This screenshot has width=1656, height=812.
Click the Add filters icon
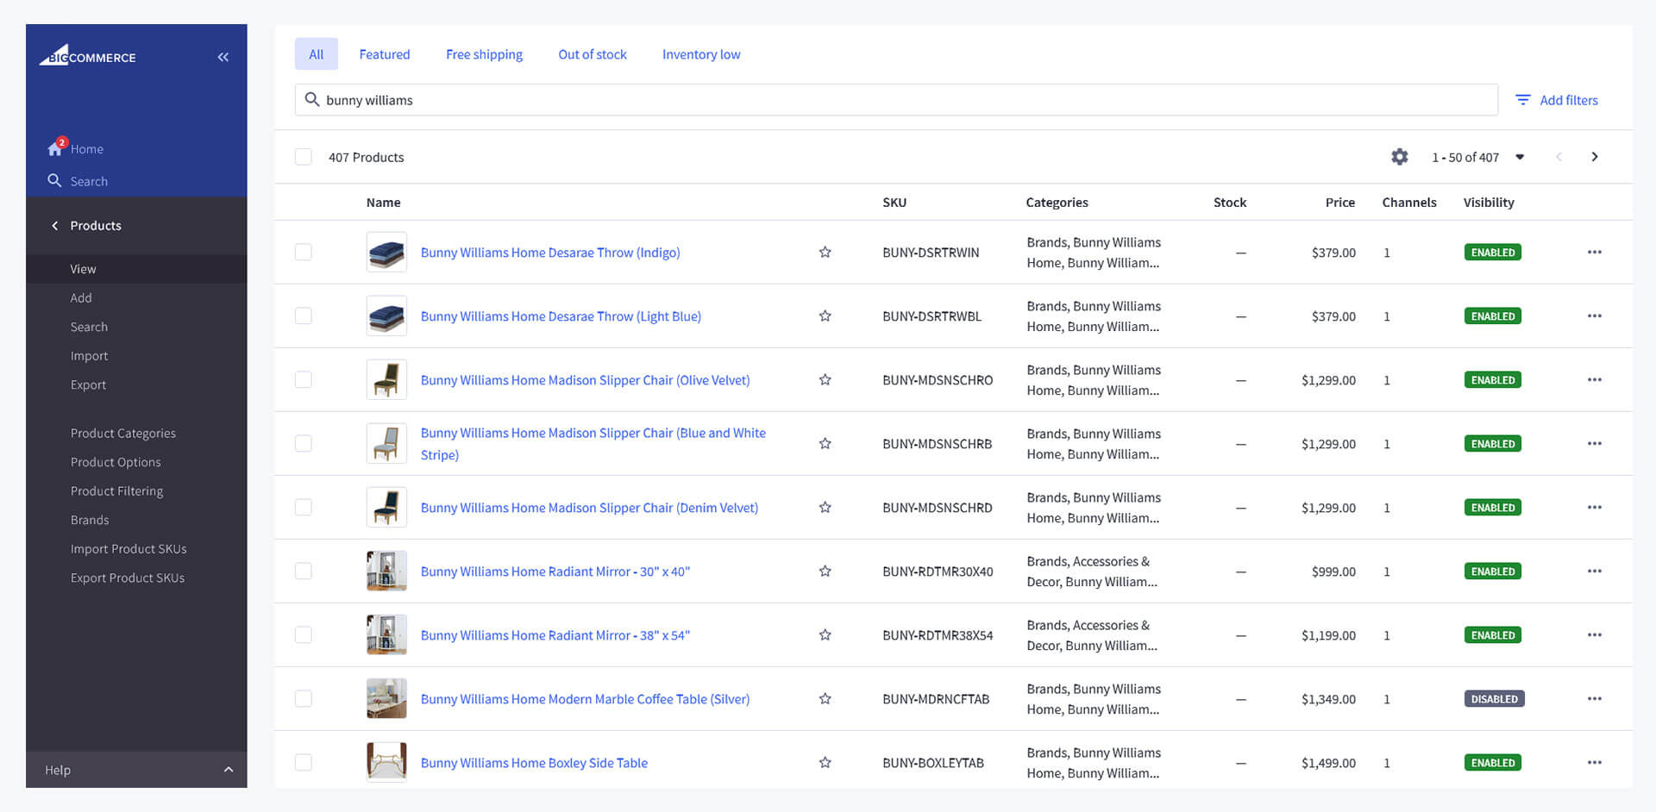1523,100
